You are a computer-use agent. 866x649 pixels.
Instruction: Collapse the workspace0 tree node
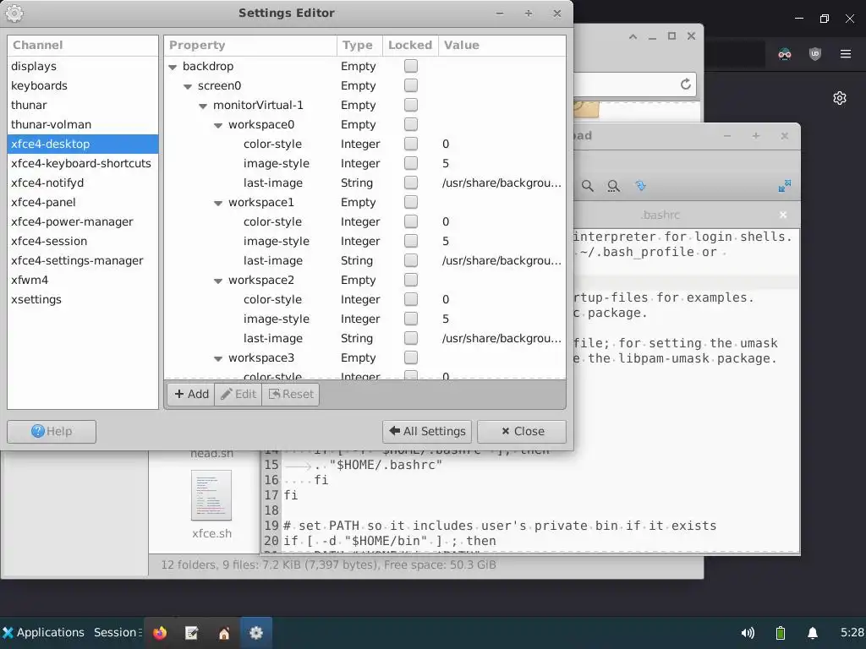tap(218, 125)
